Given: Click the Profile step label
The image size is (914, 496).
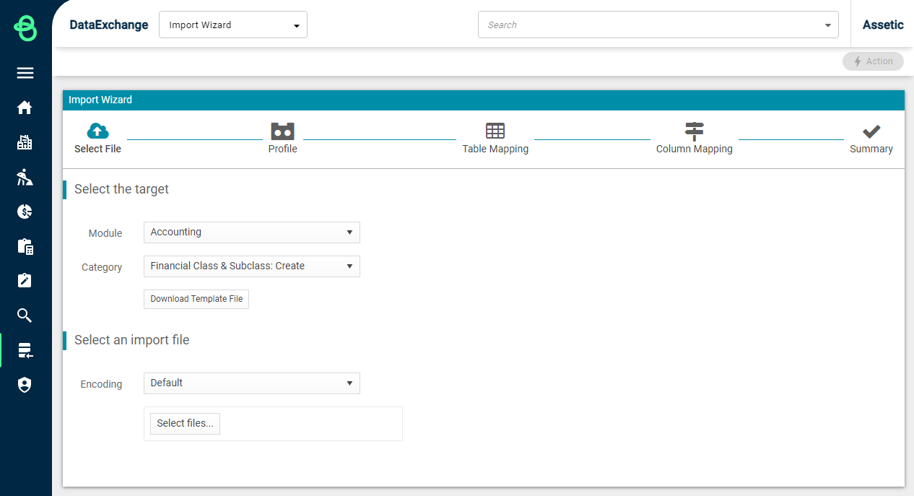Looking at the screenshot, I should (283, 149).
